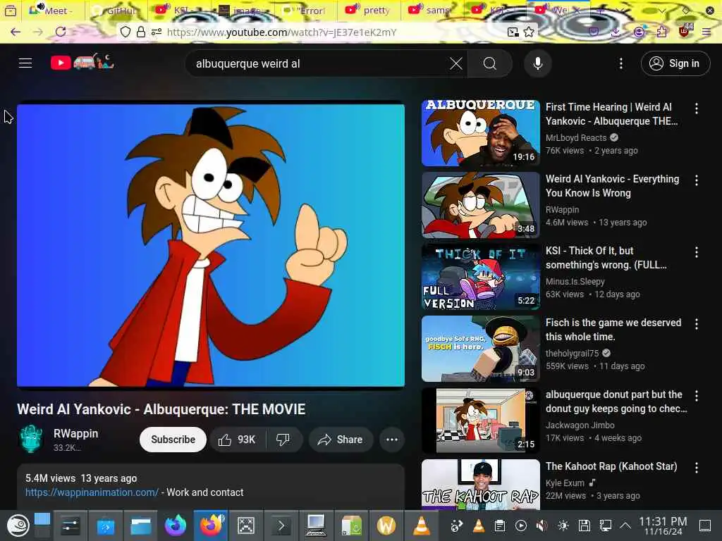This screenshot has height=541, width=722.
Task: Subscribe to the RWappin channel
Action: (173, 440)
